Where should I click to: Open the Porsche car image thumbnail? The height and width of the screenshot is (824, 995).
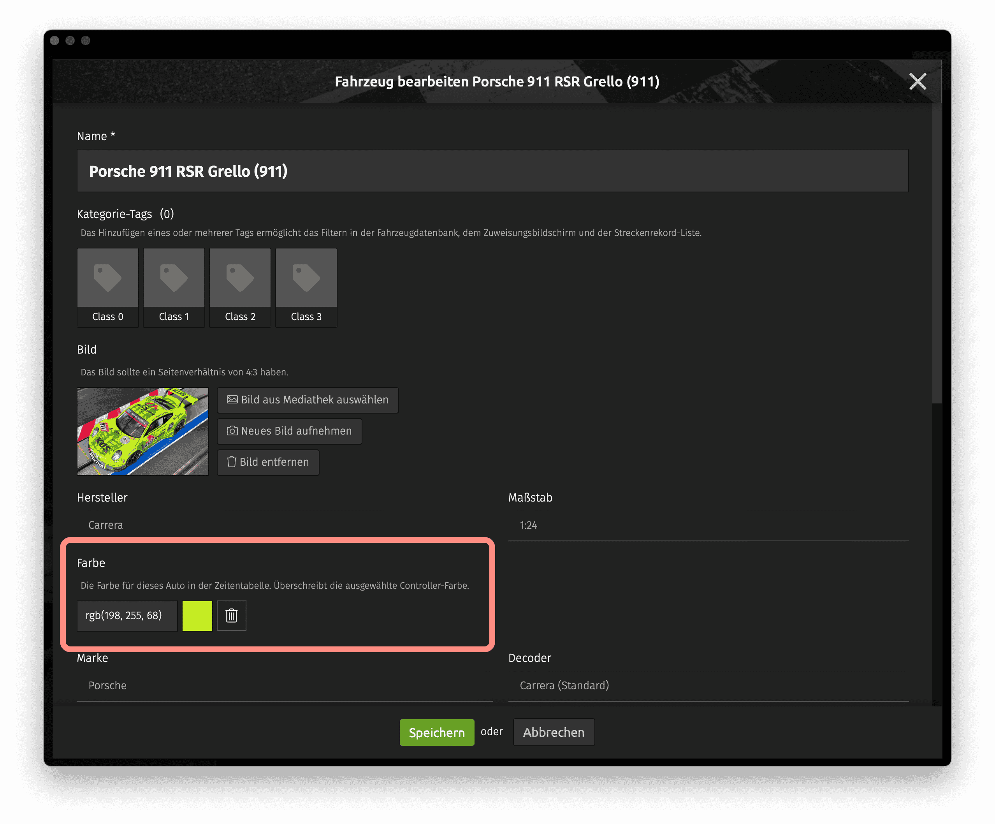tap(142, 431)
